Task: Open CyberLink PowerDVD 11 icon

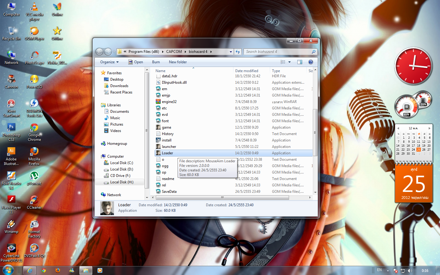Action: coord(11,253)
